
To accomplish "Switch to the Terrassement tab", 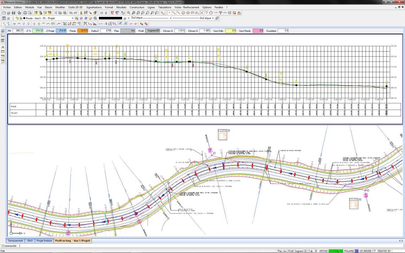I will coord(16,241).
